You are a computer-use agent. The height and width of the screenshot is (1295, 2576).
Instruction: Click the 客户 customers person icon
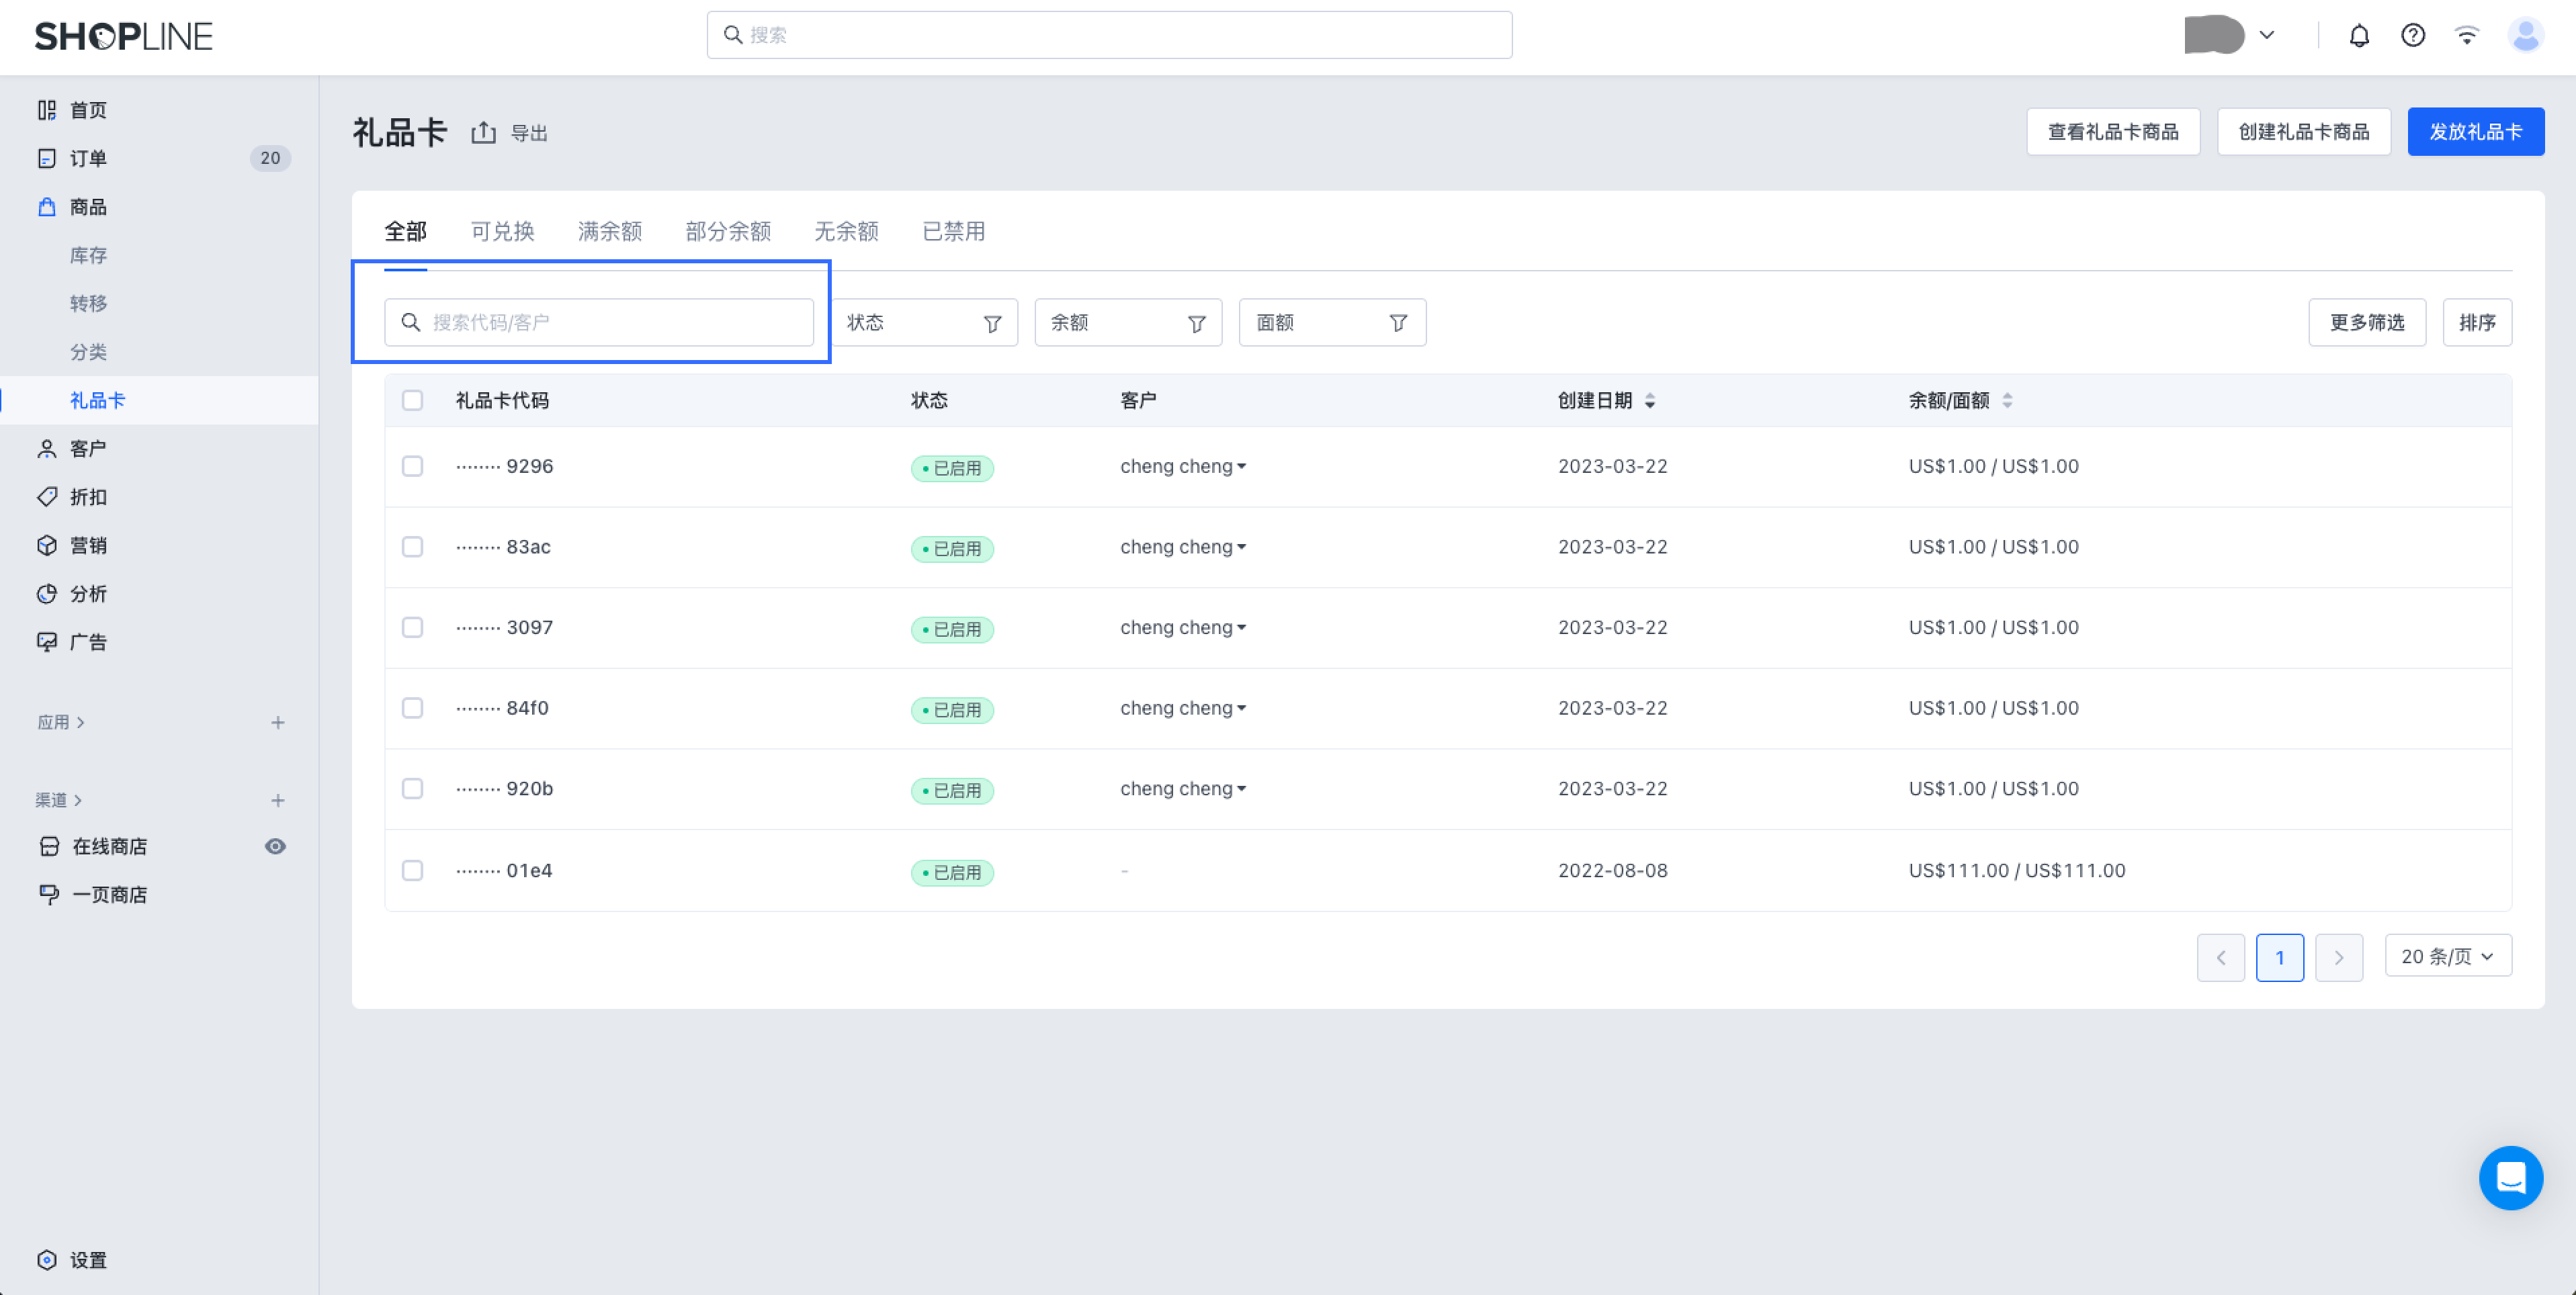click(47, 449)
